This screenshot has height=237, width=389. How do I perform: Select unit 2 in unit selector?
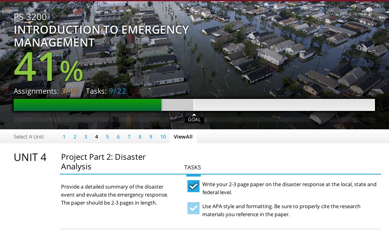(75, 137)
